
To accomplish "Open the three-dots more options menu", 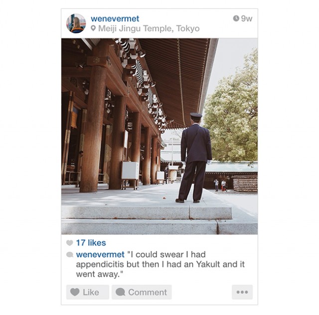I will tap(242, 292).
